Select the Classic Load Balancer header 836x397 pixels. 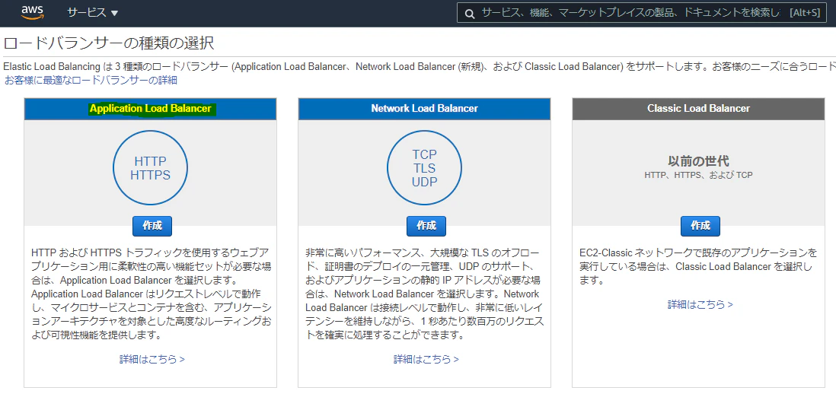pos(698,109)
